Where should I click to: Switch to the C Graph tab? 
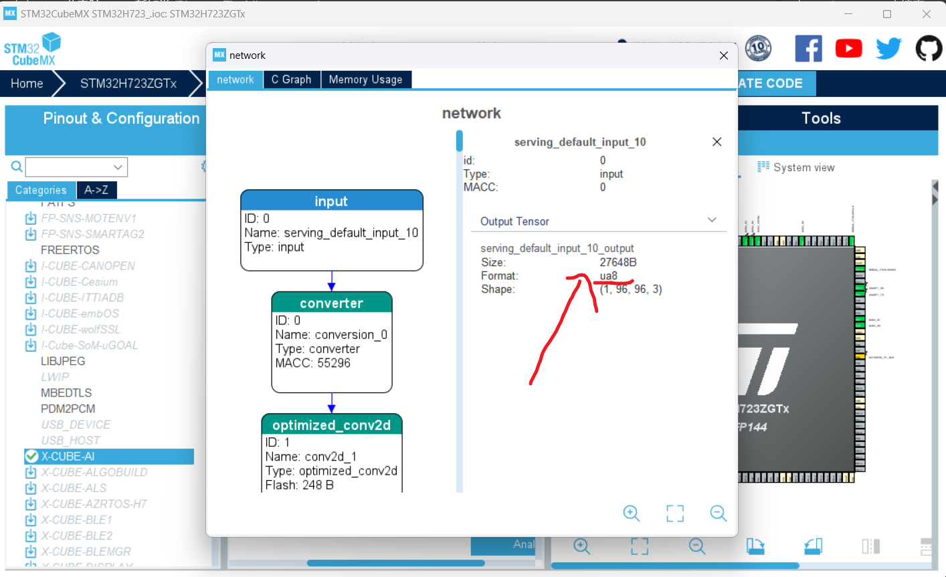point(292,80)
